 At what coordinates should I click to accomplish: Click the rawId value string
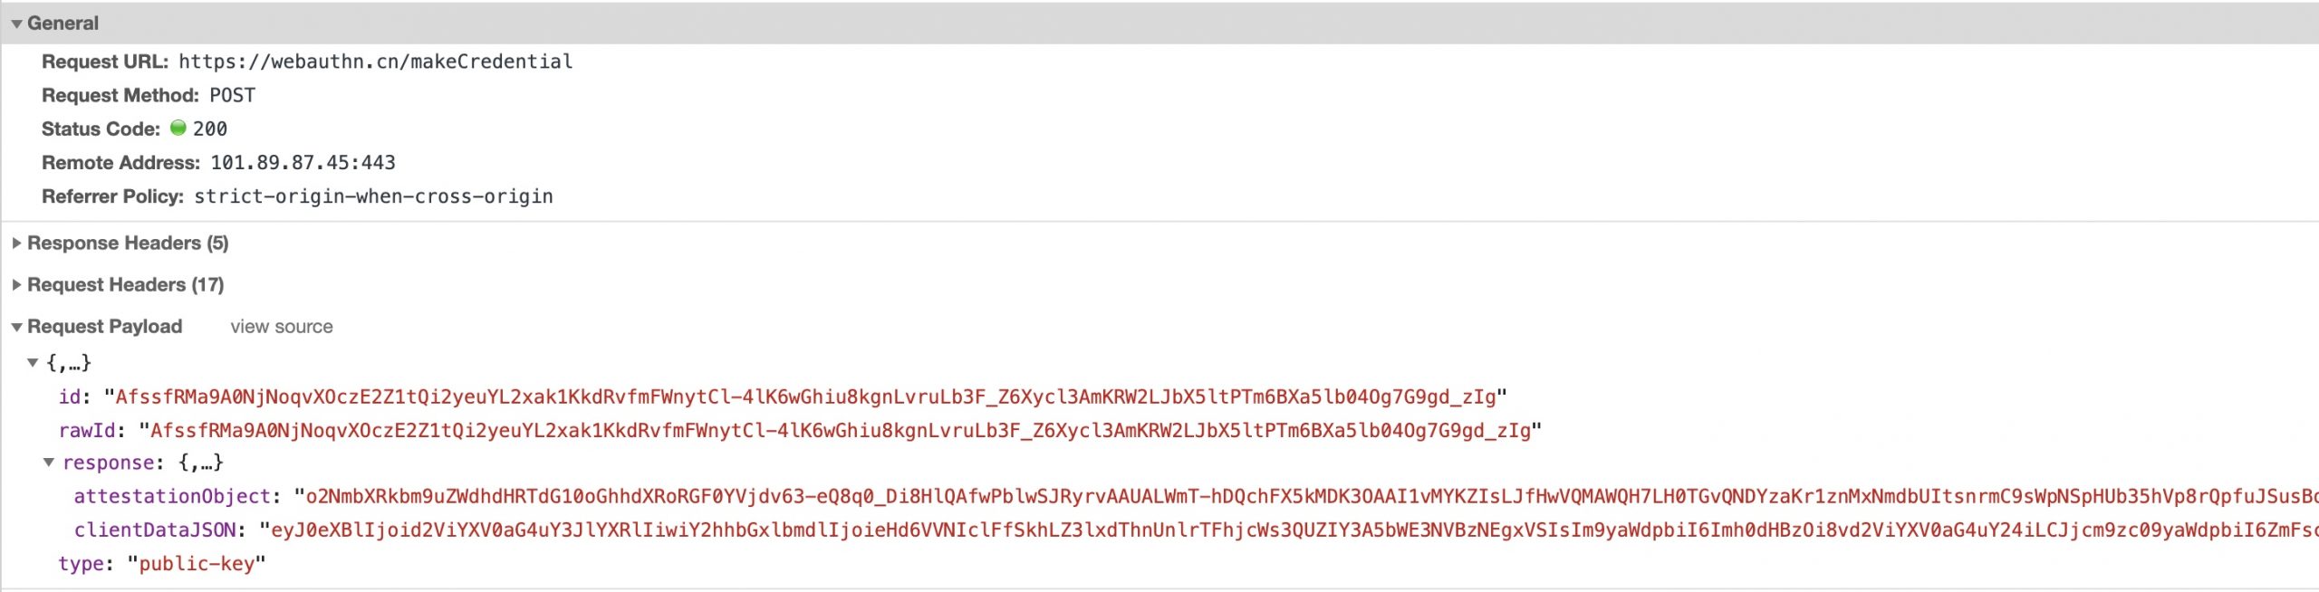click(x=840, y=430)
